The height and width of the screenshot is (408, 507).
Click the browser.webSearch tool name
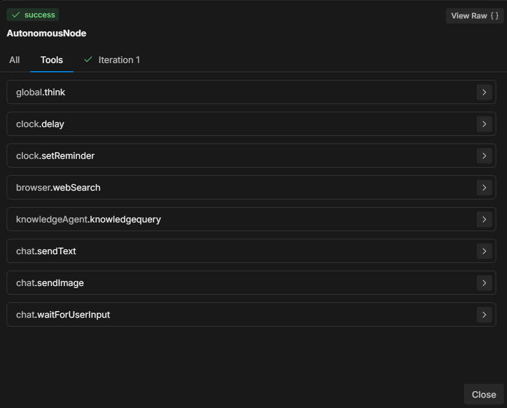point(58,188)
